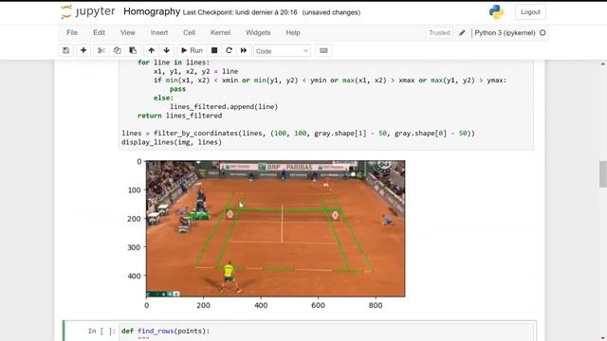Click the kernel idle indicator circle
The width and height of the screenshot is (607, 341).
point(543,33)
